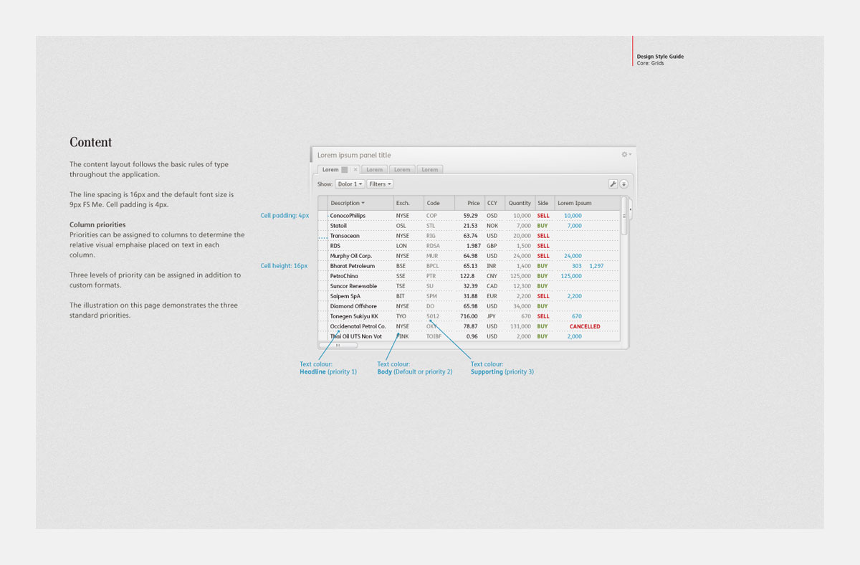Screen dimensions: 860x565
Task: Click price cell 716.00
Action: tap(469, 316)
